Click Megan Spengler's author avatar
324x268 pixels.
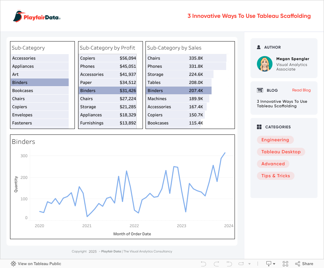pyautogui.click(x=265, y=64)
